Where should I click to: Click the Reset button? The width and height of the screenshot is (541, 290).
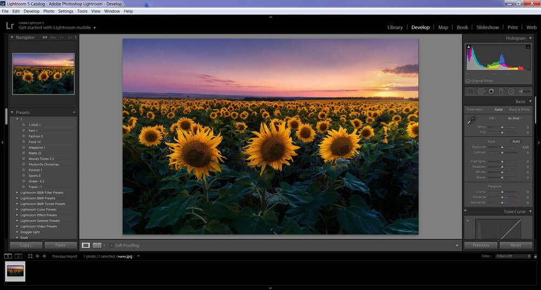coord(516,245)
